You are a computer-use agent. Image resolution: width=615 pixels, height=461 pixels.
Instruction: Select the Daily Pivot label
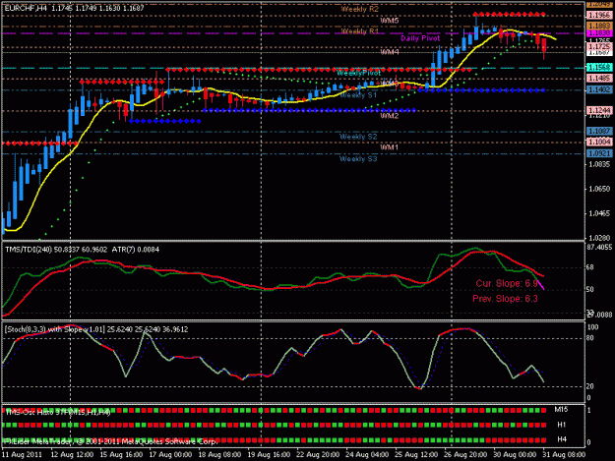pyautogui.click(x=420, y=38)
